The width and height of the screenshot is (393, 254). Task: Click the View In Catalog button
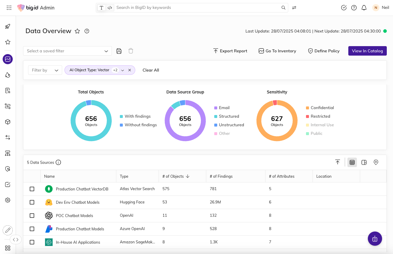[367, 51]
